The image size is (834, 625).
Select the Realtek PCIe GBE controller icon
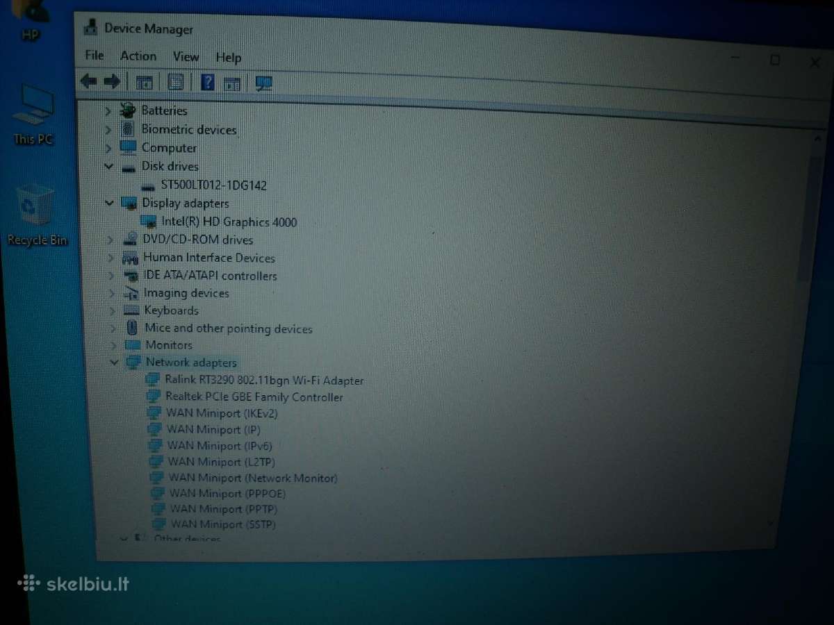pyautogui.click(x=154, y=397)
